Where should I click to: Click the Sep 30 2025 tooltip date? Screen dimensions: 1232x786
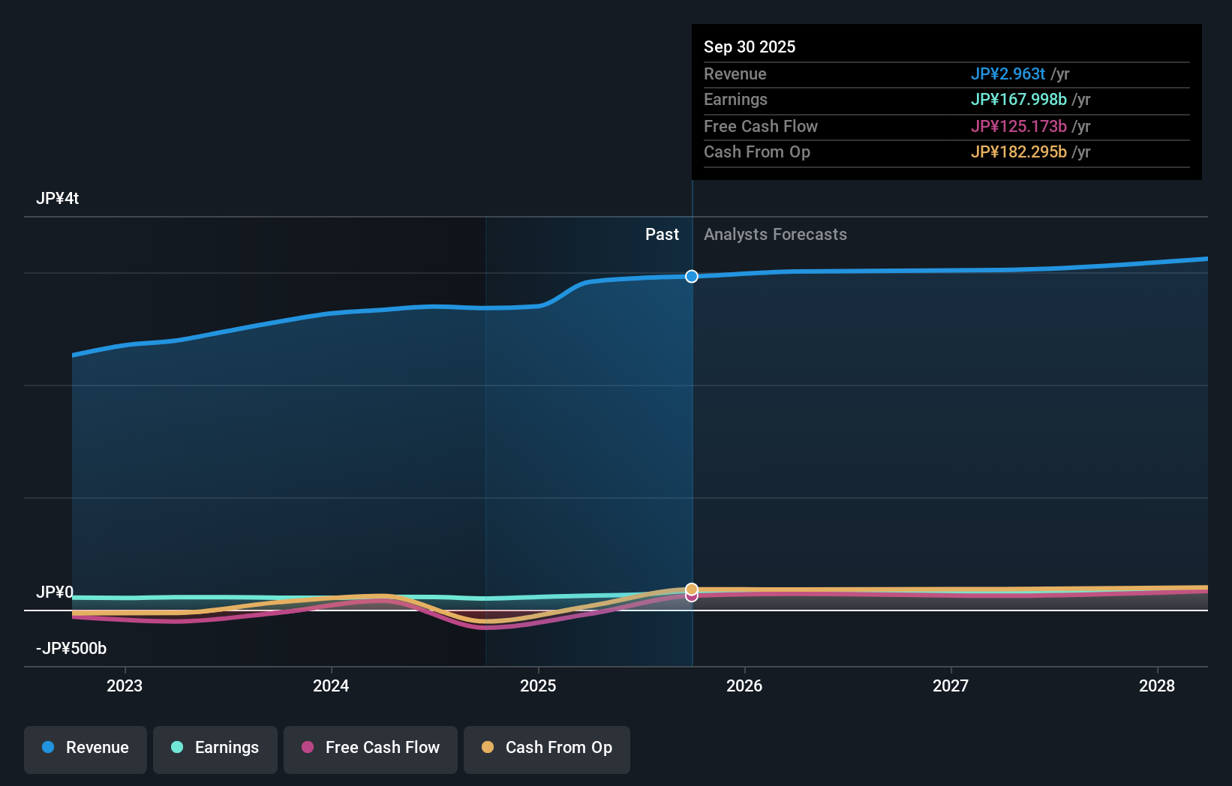(x=750, y=47)
